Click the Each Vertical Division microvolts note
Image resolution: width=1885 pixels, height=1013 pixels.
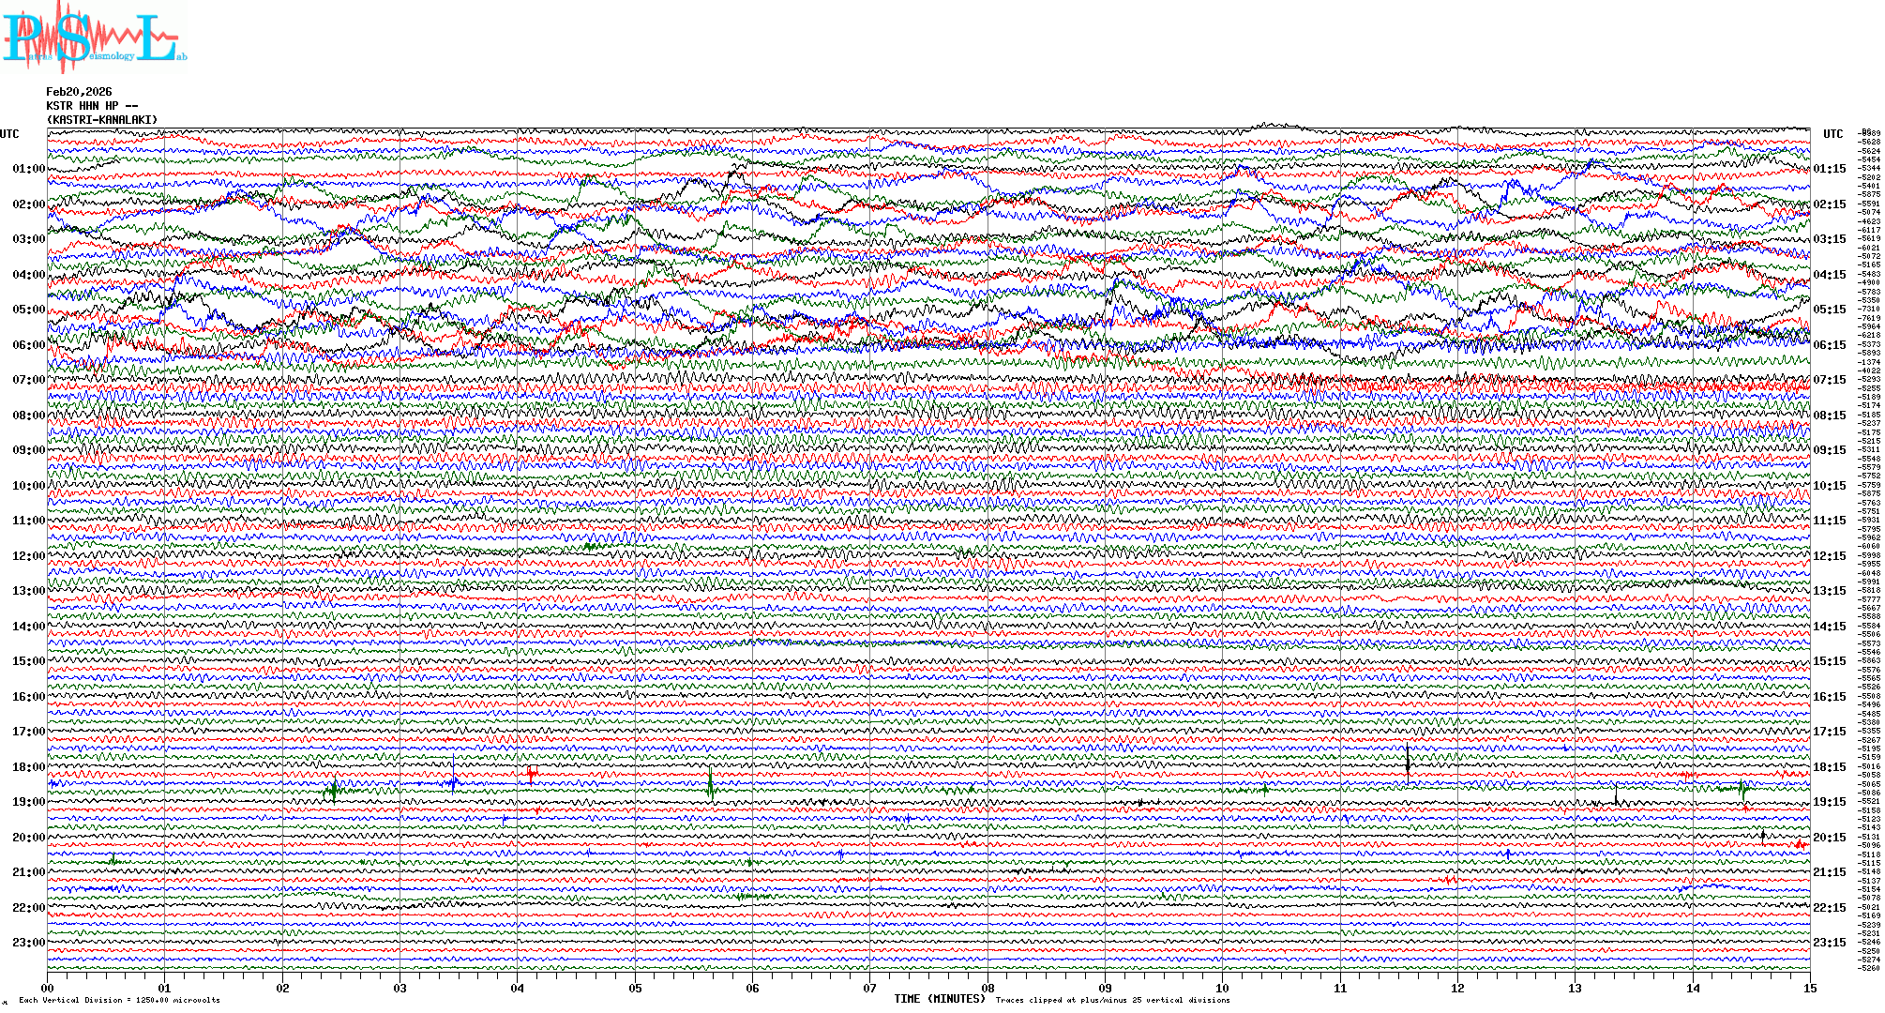tap(119, 1000)
